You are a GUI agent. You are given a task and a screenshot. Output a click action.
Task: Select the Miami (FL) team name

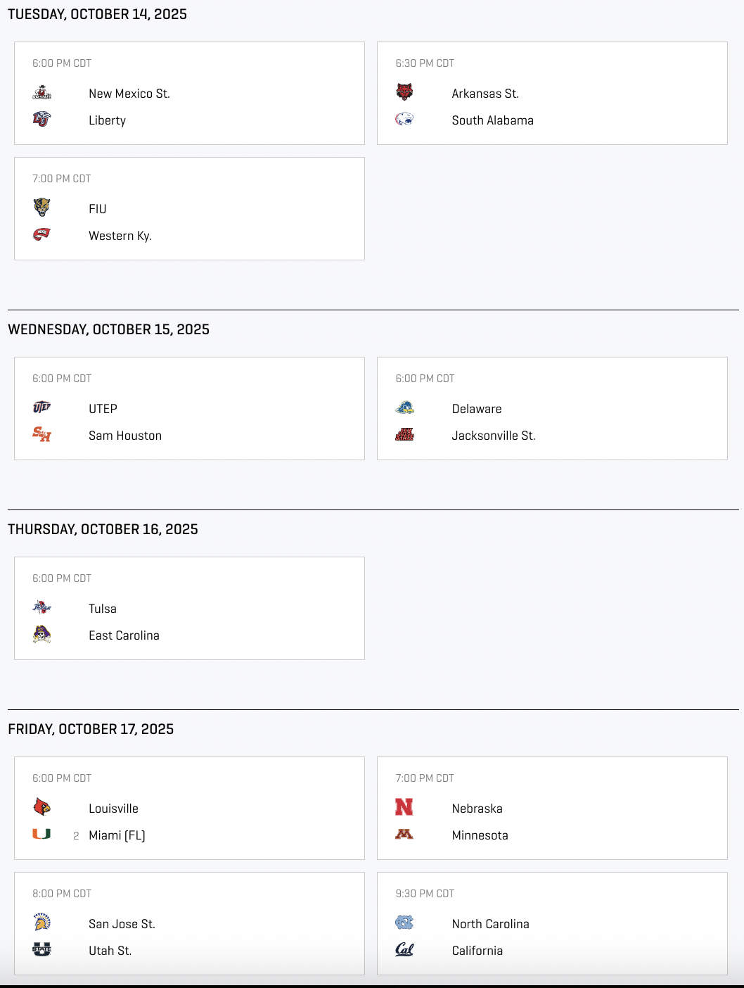click(x=117, y=835)
